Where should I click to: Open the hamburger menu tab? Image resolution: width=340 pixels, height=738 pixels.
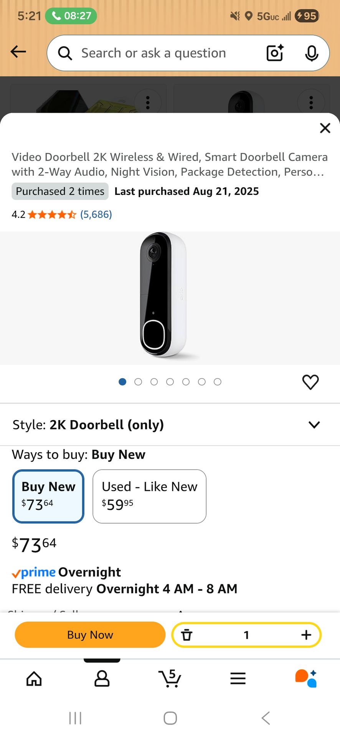pyautogui.click(x=238, y=678)
